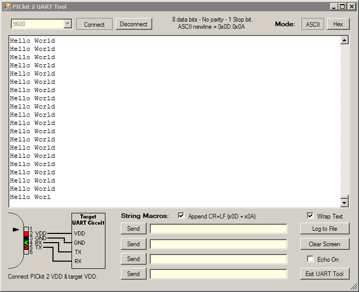The height and width of the screenshot is (292, 359).
Task: Click the red VDD pin 2 indicator
Action: [x=26, y=234]
